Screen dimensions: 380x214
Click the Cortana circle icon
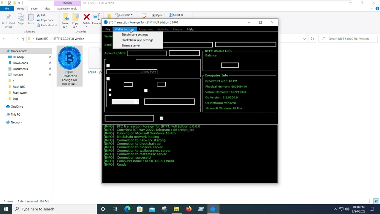pyautogui.click(x=103, y=209)
